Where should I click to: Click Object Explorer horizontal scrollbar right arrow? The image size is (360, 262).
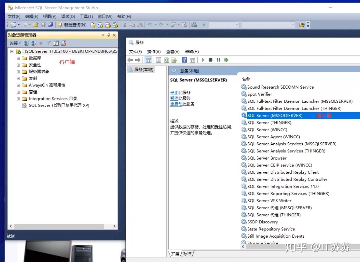pyautogui.click(x=114, y=226)
